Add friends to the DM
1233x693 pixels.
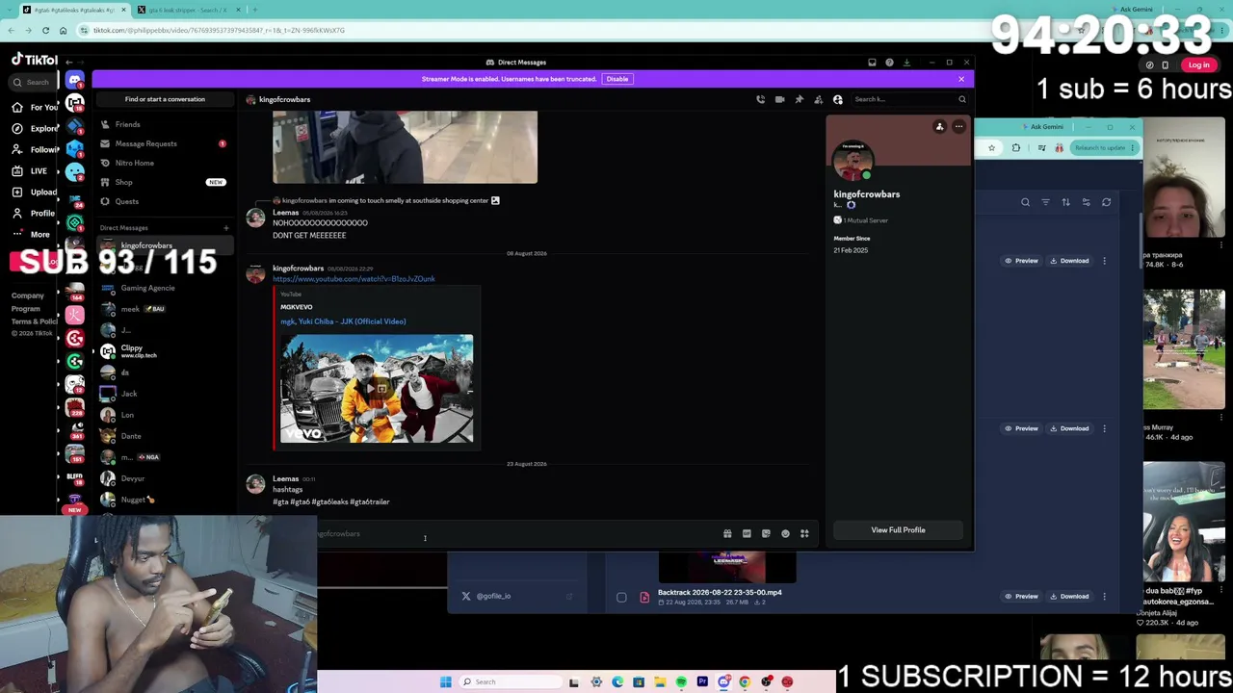tap(818, 99)
